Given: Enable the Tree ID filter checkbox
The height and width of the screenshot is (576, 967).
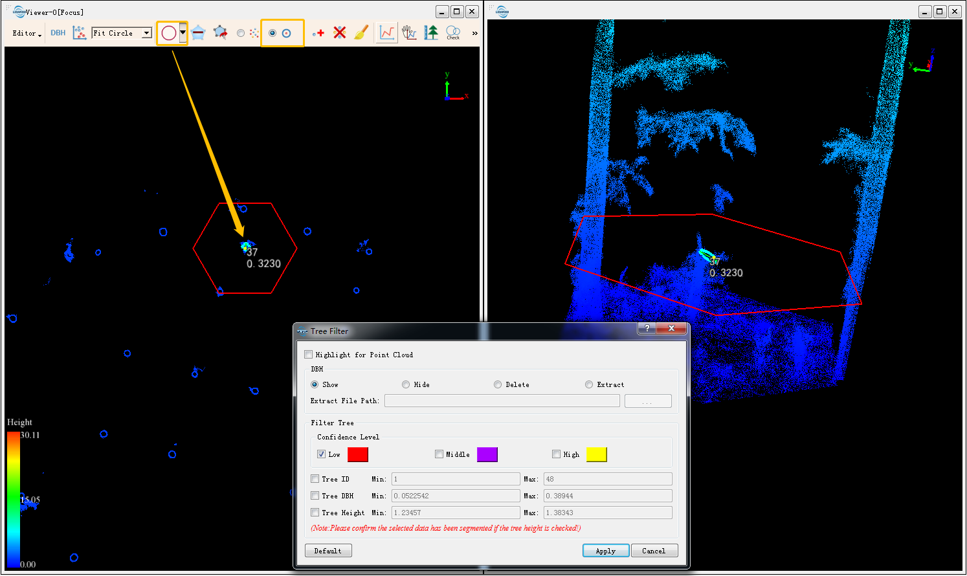Looking at the screenshot, I should (x=315, y=479).
